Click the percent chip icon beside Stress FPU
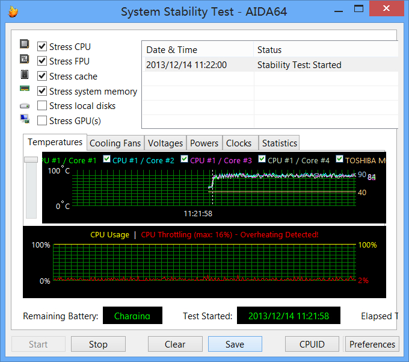 point(25,59)
